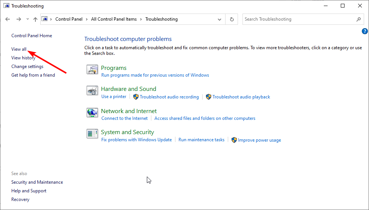Go up one folder level
Screen dimensions: 369x210
[x=35, y=19]
